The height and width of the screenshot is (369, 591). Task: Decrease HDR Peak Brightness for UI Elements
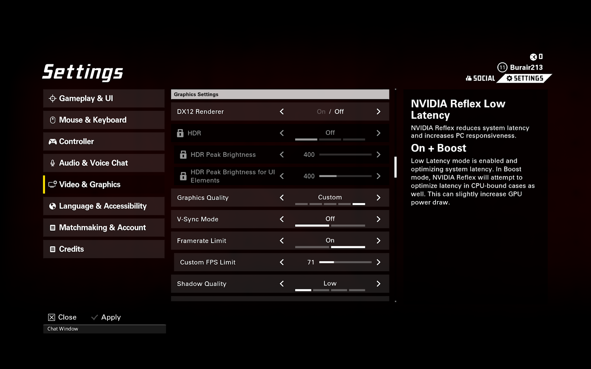coord(282,176)
